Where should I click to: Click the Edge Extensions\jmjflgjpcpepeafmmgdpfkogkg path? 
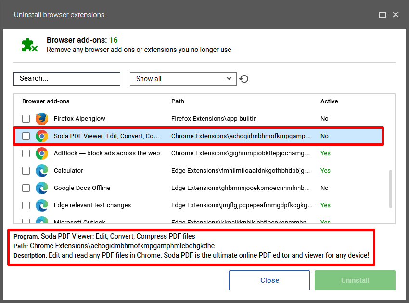click(x=242, y=205)
